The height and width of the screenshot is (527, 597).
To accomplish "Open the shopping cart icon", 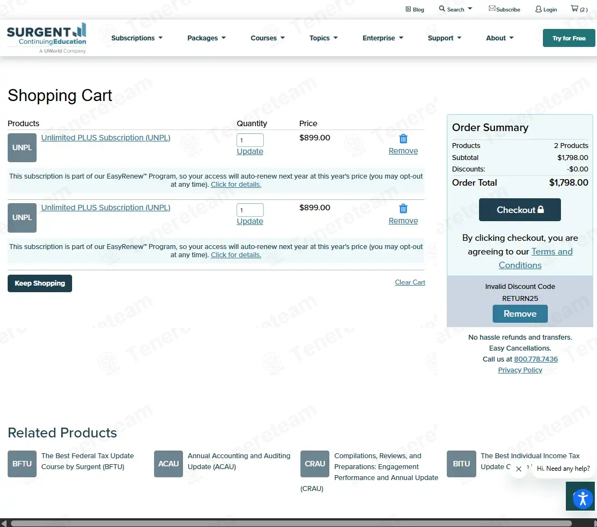I will [575, 8].
